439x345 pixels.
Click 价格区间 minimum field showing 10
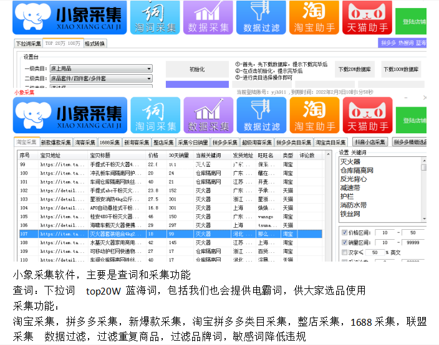(x=385, y=233)
